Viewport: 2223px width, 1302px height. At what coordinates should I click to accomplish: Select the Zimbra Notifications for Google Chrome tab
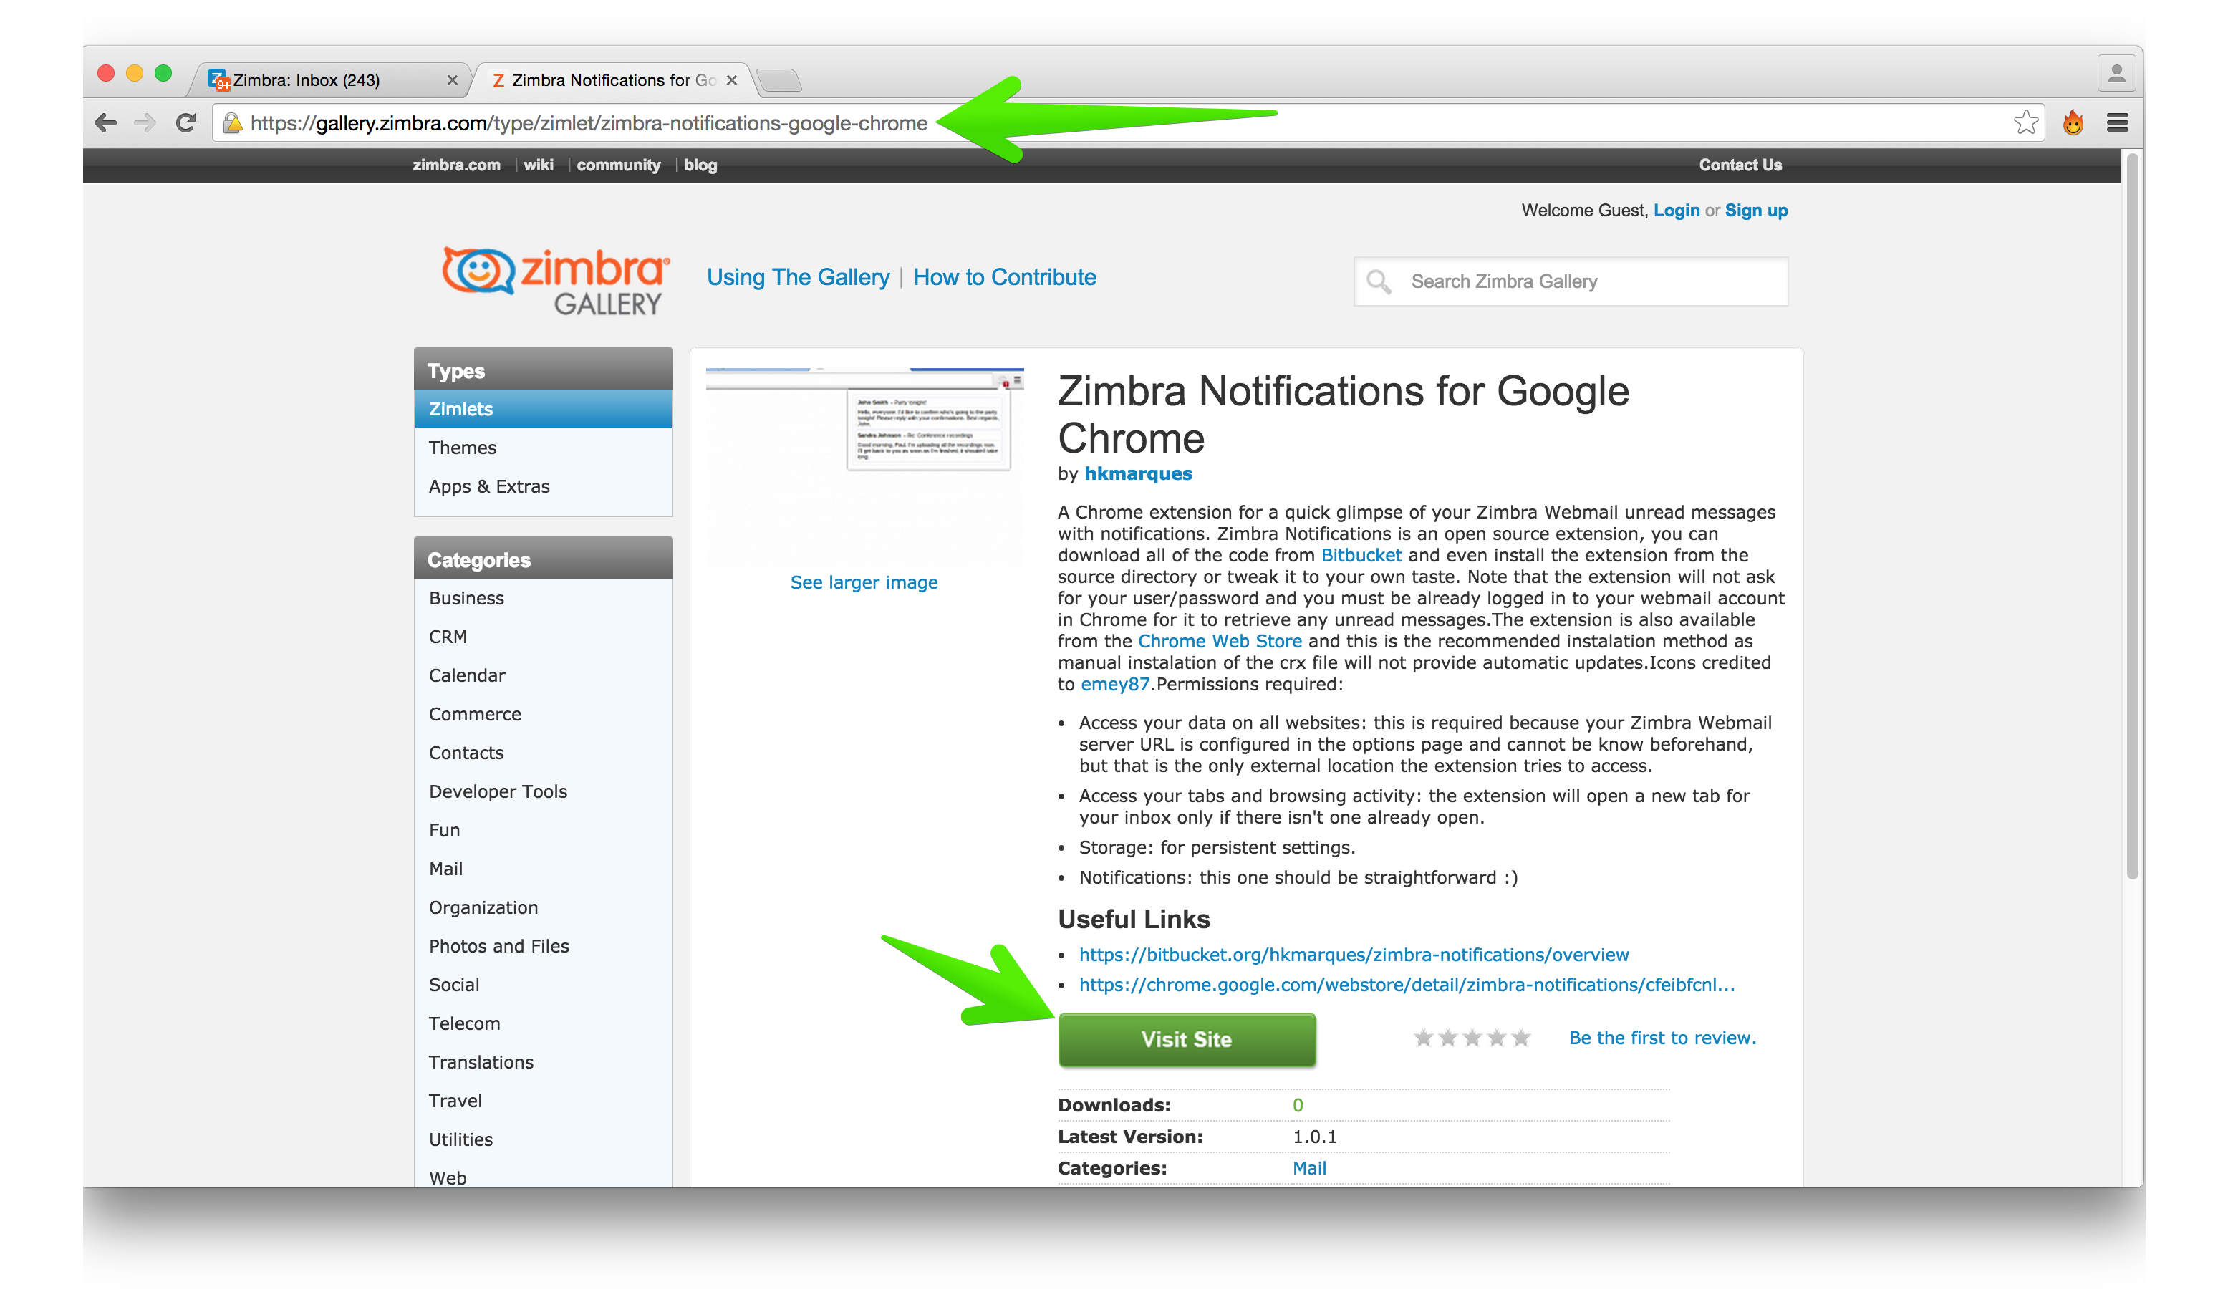[x=613, y=80]
